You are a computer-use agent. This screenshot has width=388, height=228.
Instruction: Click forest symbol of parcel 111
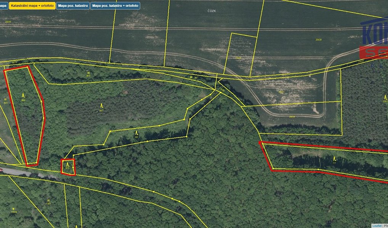coord(335,158)
